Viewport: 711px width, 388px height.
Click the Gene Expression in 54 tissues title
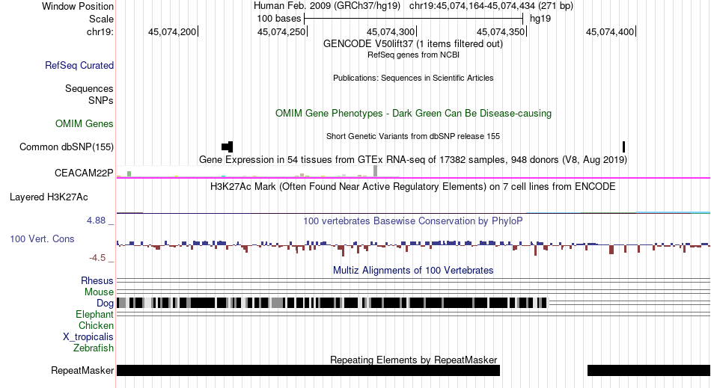413,160
